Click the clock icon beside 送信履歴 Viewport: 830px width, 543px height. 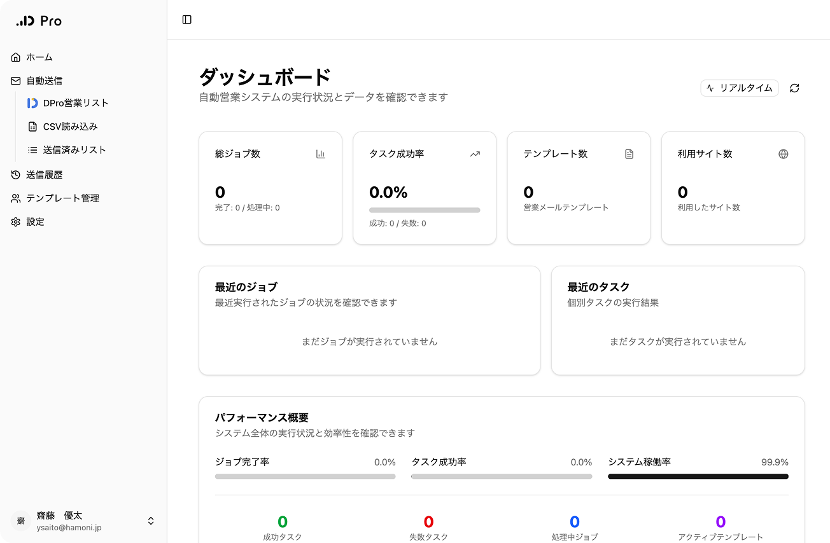click(x=15, y=174)
